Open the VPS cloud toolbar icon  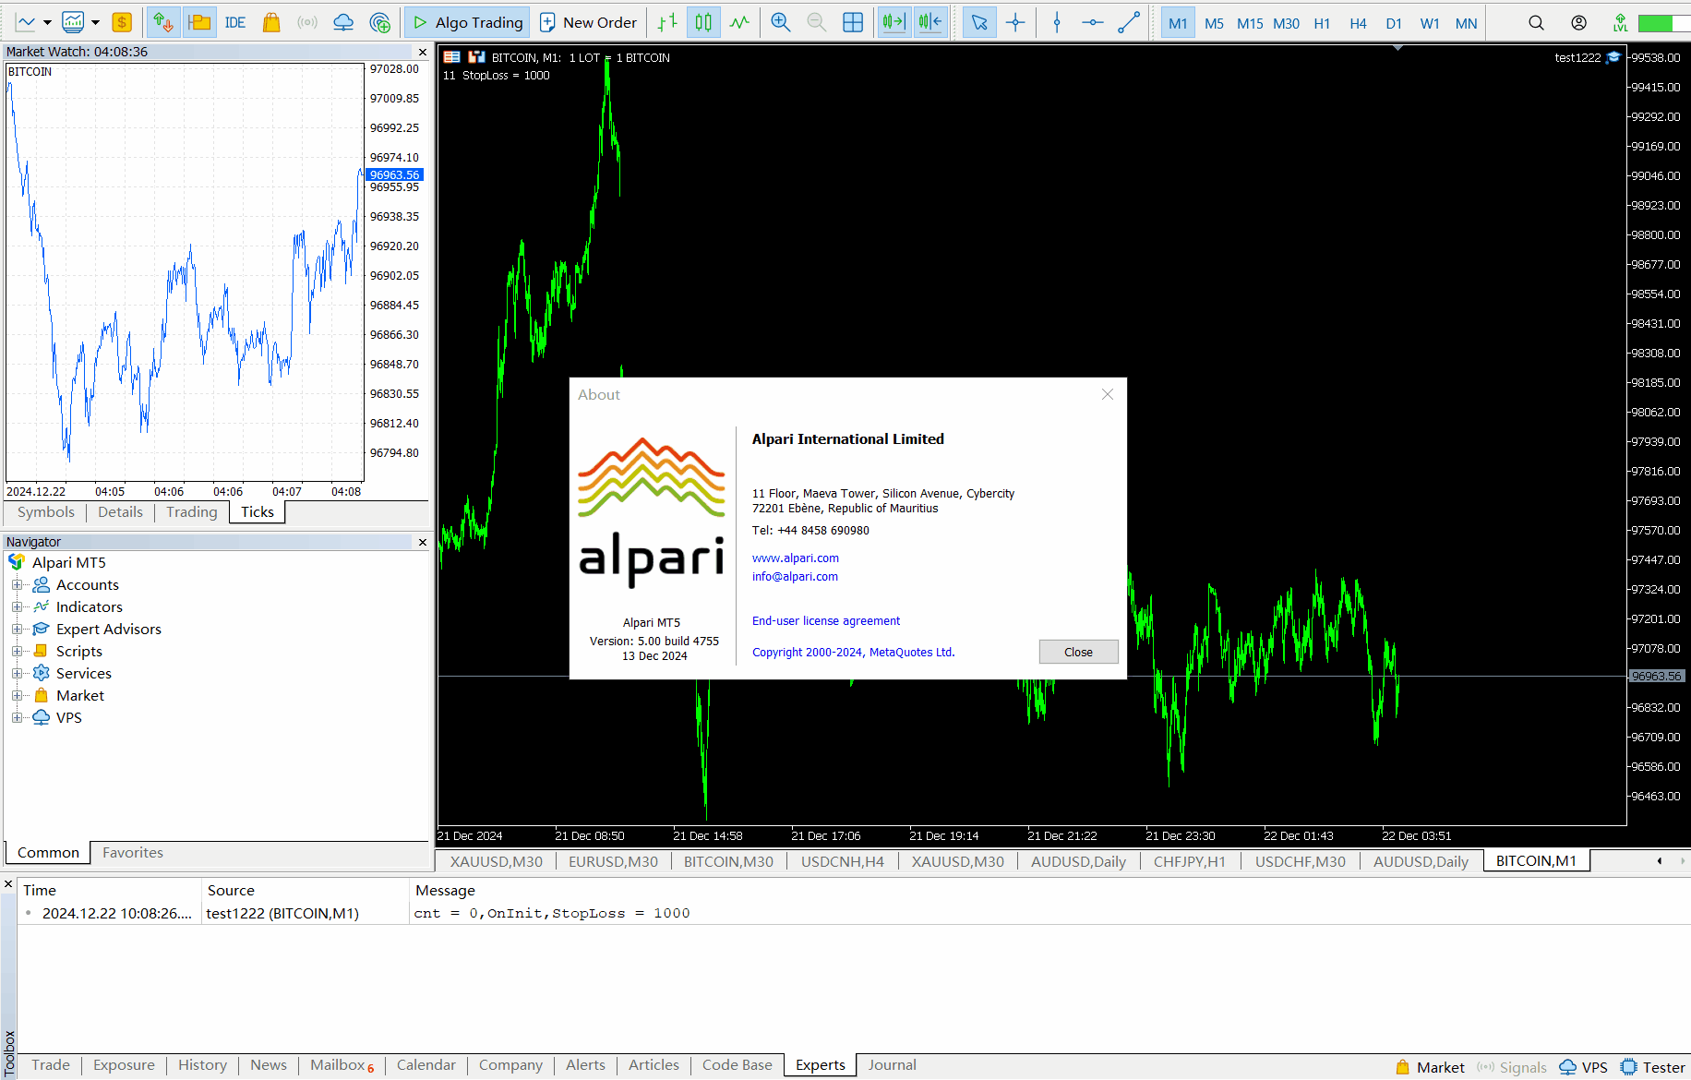(x=343, y=22)
